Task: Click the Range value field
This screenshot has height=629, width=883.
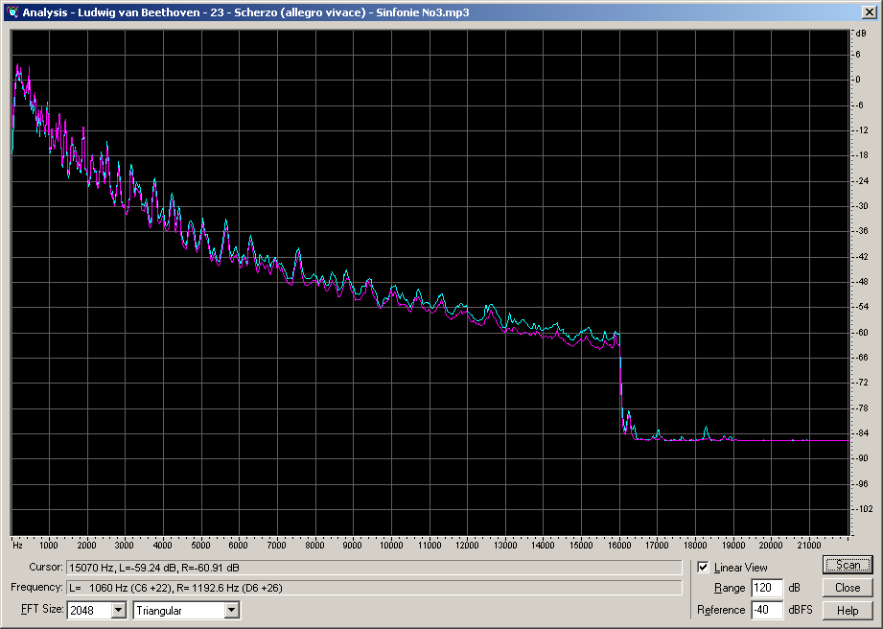Action: click(x=767, y=588)
